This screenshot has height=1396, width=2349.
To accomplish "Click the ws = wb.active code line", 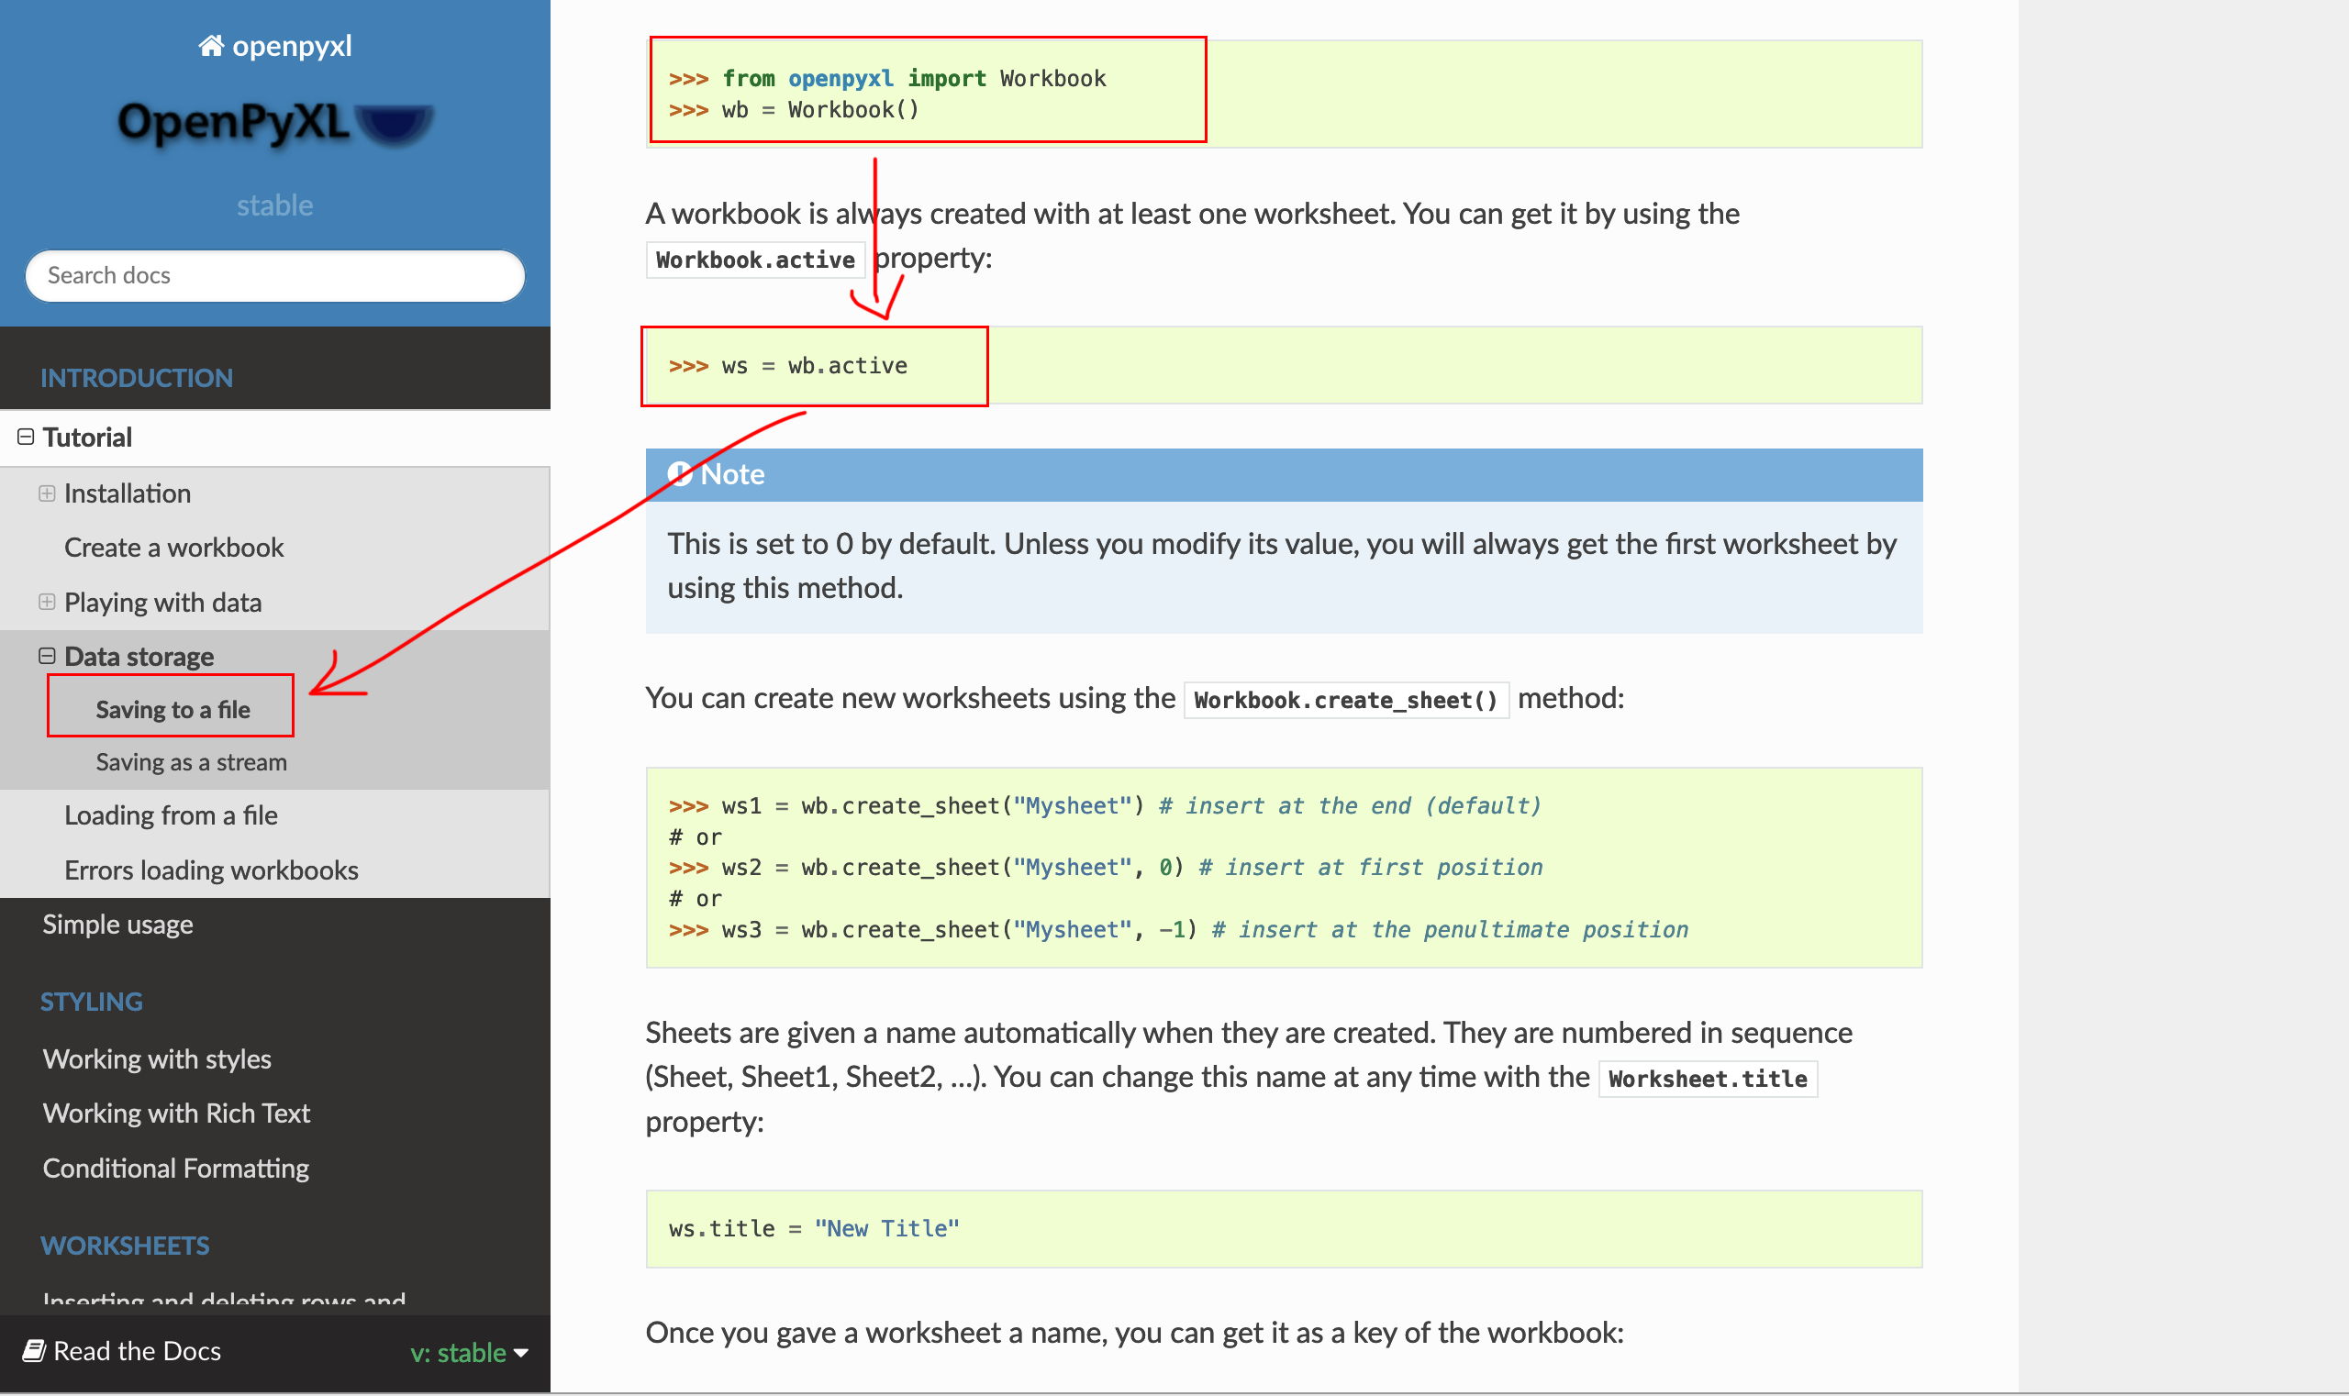I will [787, 366].
